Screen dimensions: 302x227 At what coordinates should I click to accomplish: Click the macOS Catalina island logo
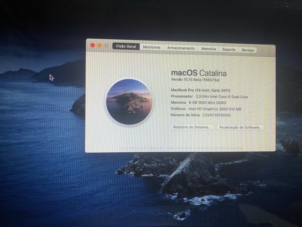coord(129,102)
